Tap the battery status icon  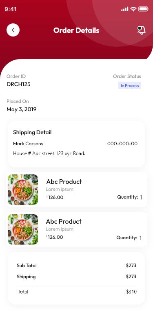[x=143, y=9]
